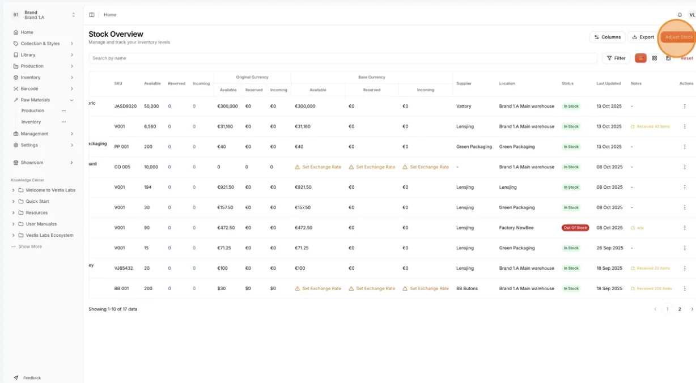This screenshot has height=383, width=696.
Task: Click the Location column header
Action: coord(507,84)
